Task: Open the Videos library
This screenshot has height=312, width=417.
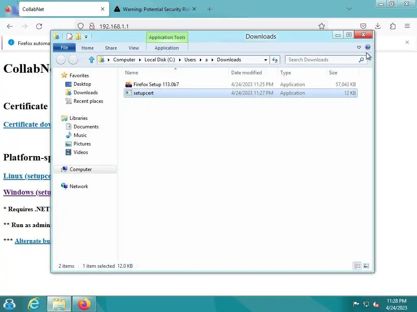Action: pos(81,152)
